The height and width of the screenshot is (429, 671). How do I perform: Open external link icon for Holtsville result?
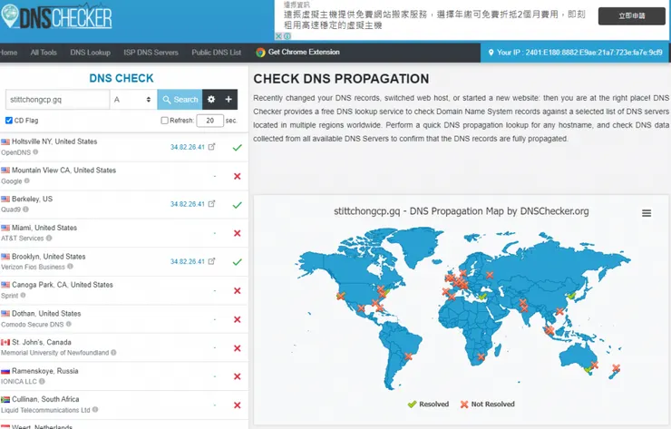pyautogui.click(x=212, y=147)
